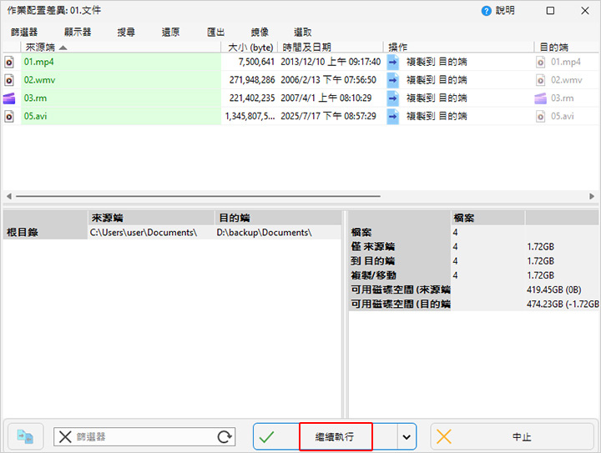The image size is (601, 453).
Task: Click the copy arrow icon for 01.mp4
Action: [392, 62]
